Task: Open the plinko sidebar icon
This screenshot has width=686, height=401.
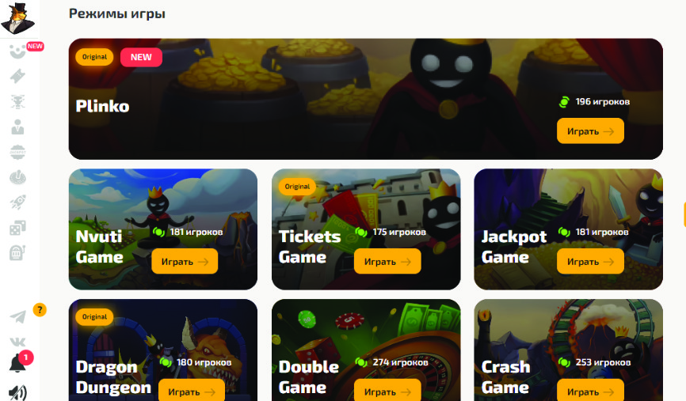Action: pyautogui.click(x=18, y=102)
